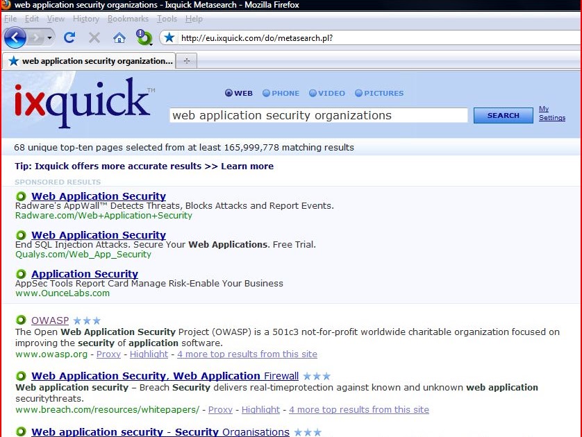Open My Settings link

(x=552, y=113)
